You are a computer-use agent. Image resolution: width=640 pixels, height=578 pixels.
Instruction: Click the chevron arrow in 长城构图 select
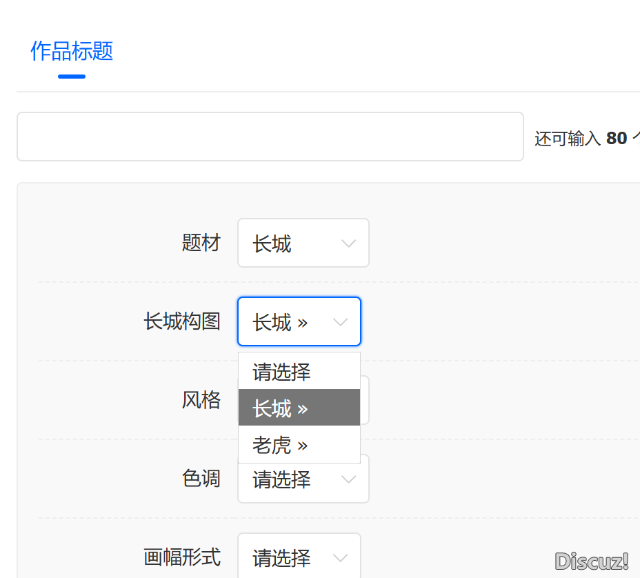tap(340, 322)
